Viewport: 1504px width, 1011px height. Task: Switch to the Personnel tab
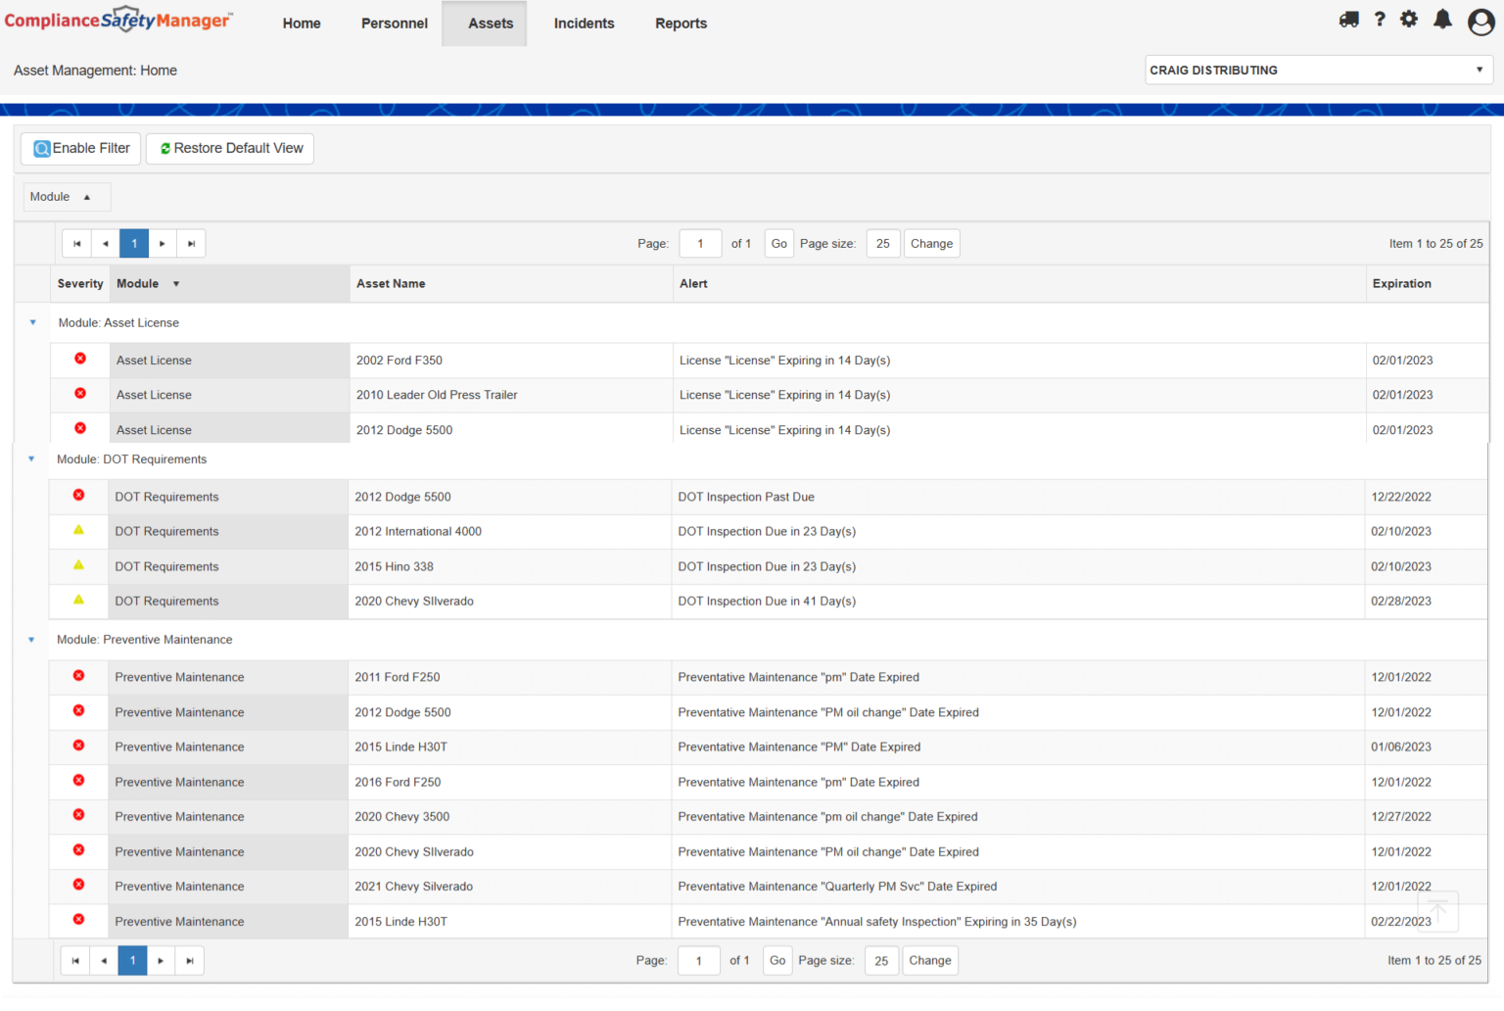point(394,24)
